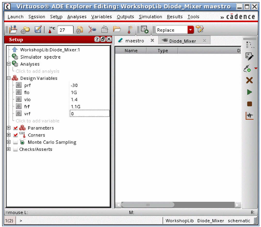
Task: Select the flo variable
Action: coord(27,92)
